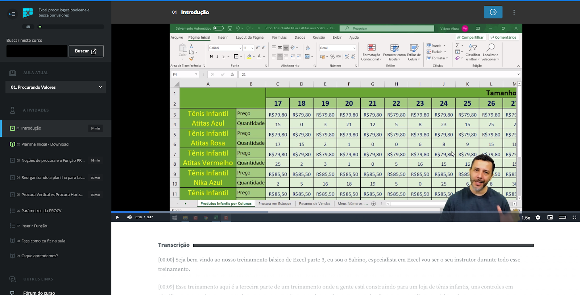Screen dimensions: 580x295
Task: Switch to the Dados ribbon tab
Action: pos(300,37)
